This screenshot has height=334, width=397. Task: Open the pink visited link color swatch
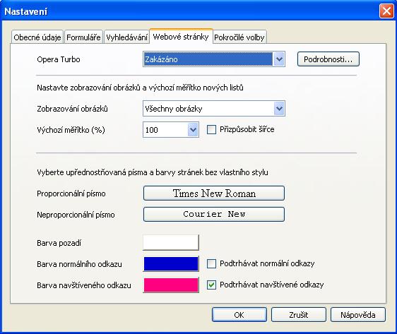click(x=171, y=285)
